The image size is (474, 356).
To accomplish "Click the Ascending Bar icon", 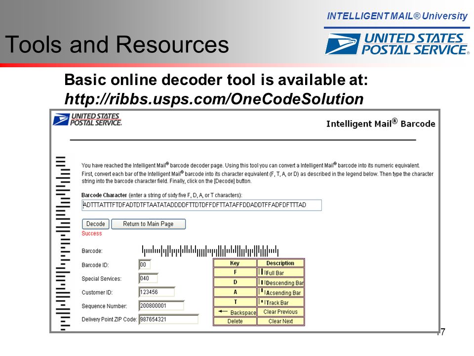I will coord(261,292).
